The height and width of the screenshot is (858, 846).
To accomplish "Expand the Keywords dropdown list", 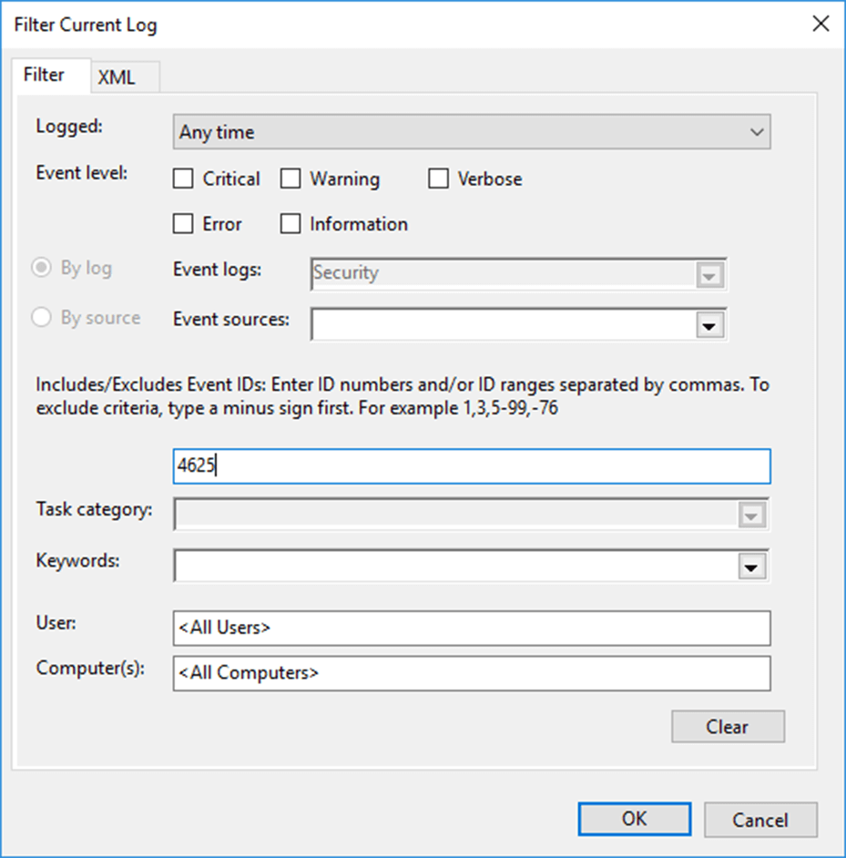I will click(x=753, y=566).
